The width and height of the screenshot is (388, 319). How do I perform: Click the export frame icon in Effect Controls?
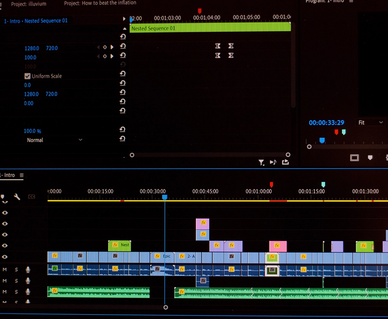pos(285,162)
